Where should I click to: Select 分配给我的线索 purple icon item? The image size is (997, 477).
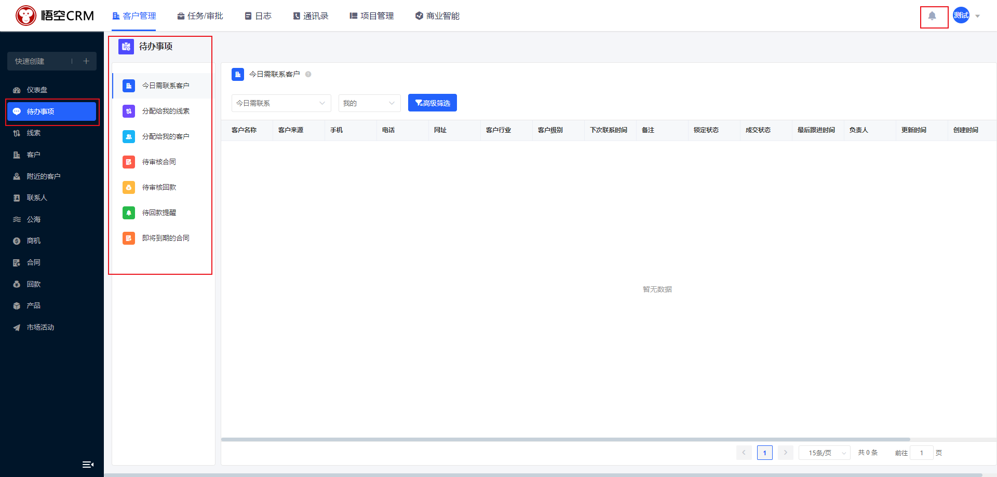[x=165, y=111]
